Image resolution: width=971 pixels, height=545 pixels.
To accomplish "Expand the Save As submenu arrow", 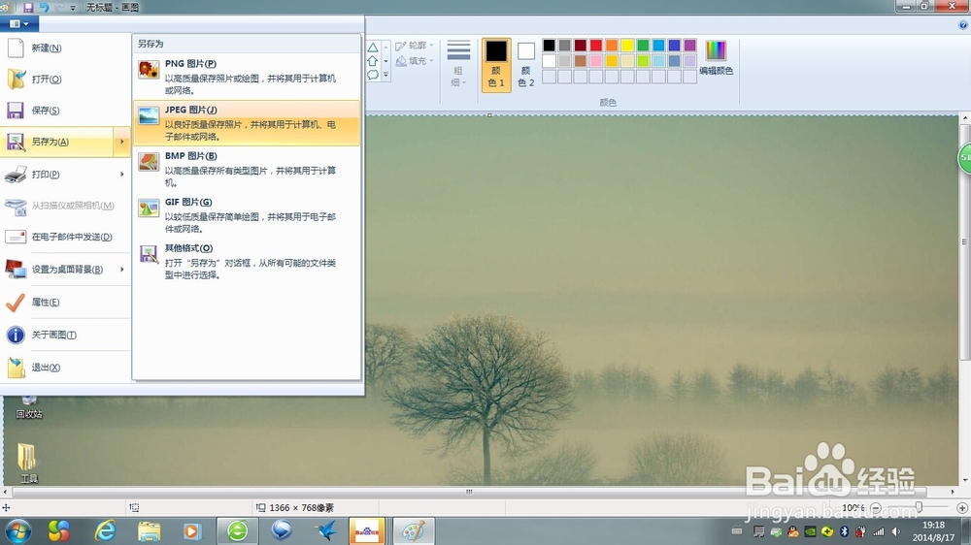I will point(122,142).
